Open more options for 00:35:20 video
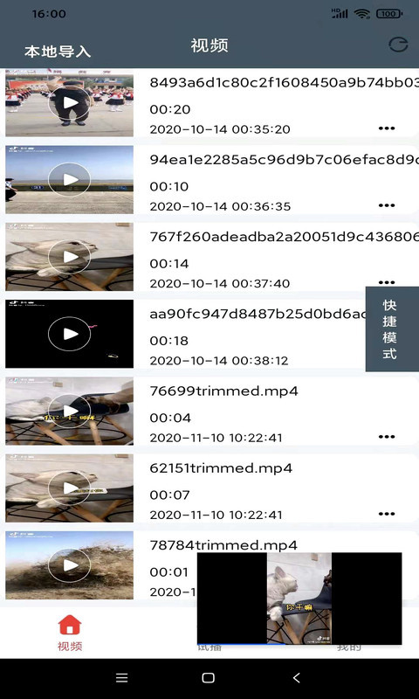 pyautogui.click(x=387, y=128)
